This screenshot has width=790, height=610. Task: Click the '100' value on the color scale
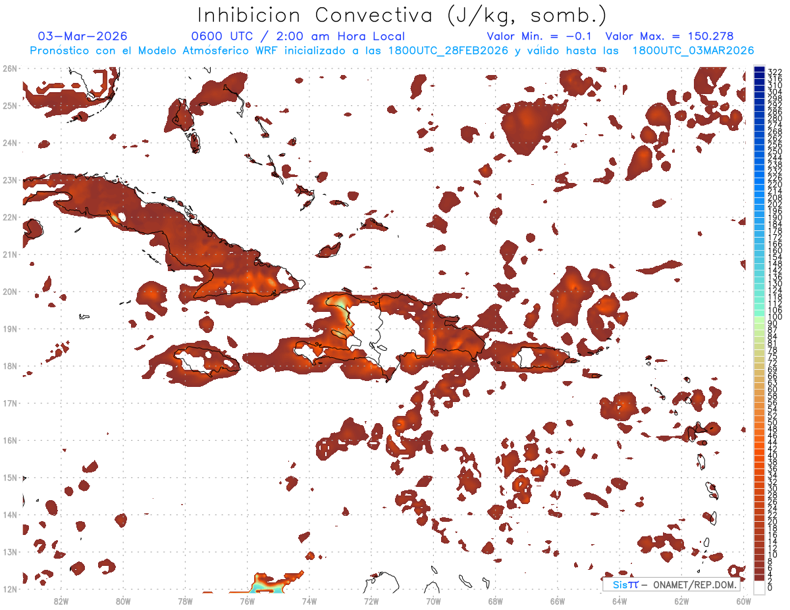[x=775, y=317]
